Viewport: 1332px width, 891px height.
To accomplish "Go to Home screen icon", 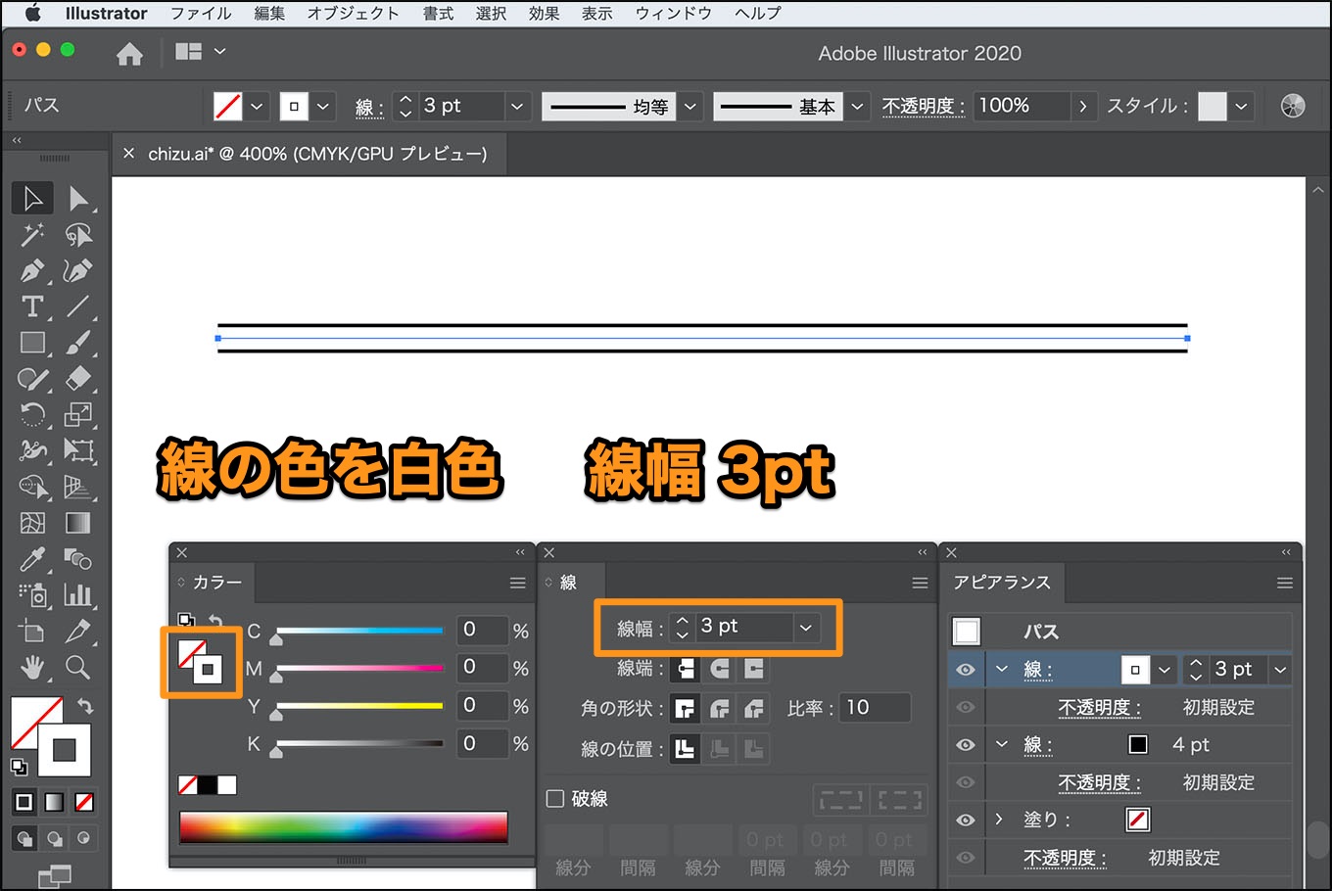I will [129, 54].
